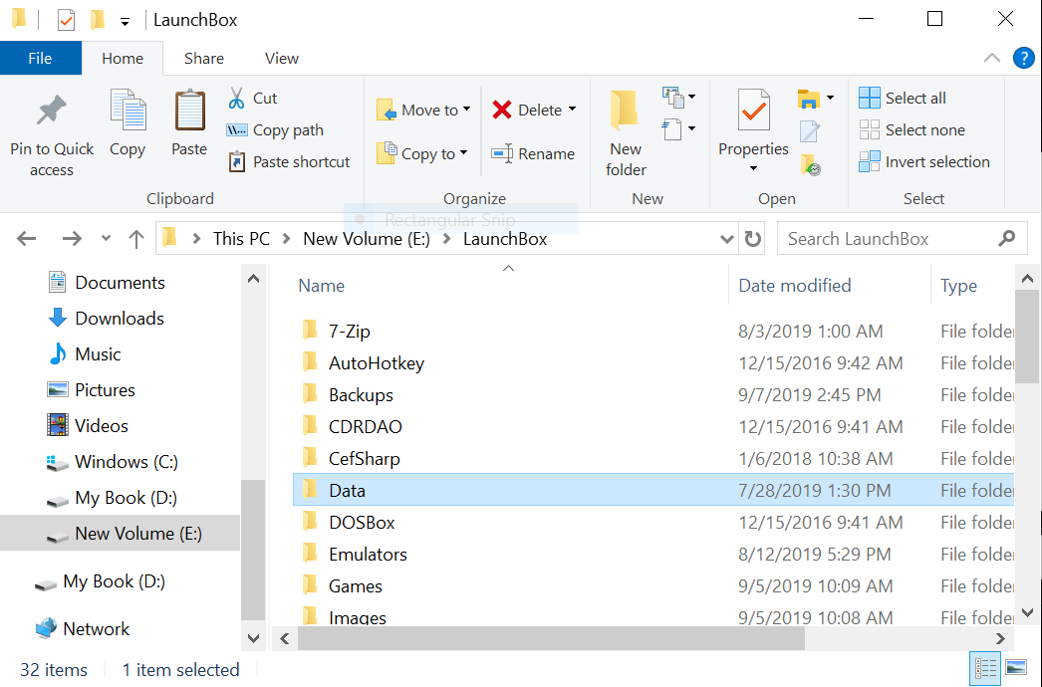
Task: Click Pin to Quick access icon
Action: (52, 110)
